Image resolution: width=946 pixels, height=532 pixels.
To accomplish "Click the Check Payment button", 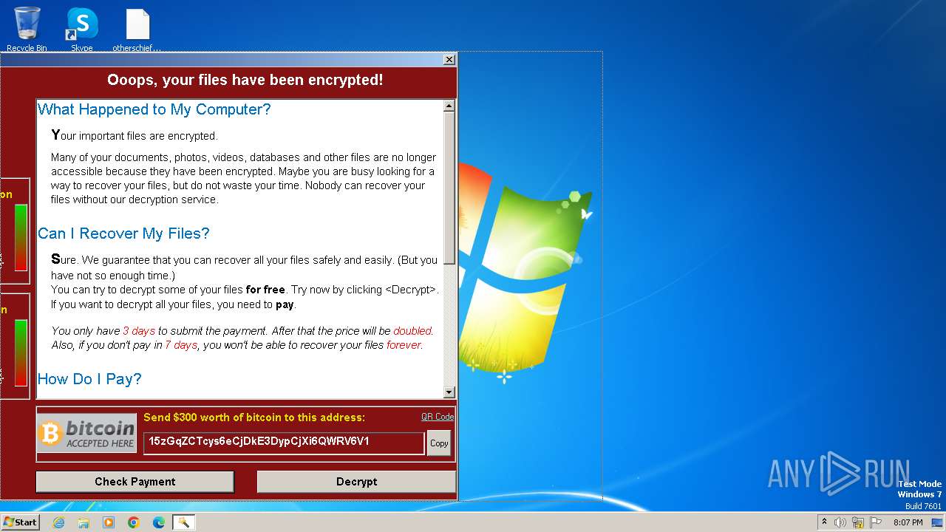I will [135, 482].
